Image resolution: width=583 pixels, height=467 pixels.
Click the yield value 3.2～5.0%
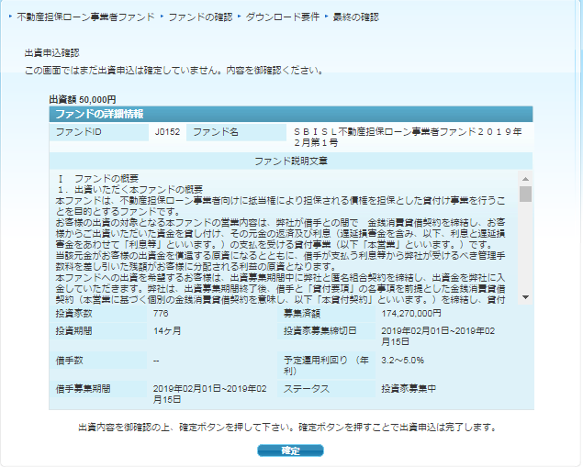click(x=403, y=360)
